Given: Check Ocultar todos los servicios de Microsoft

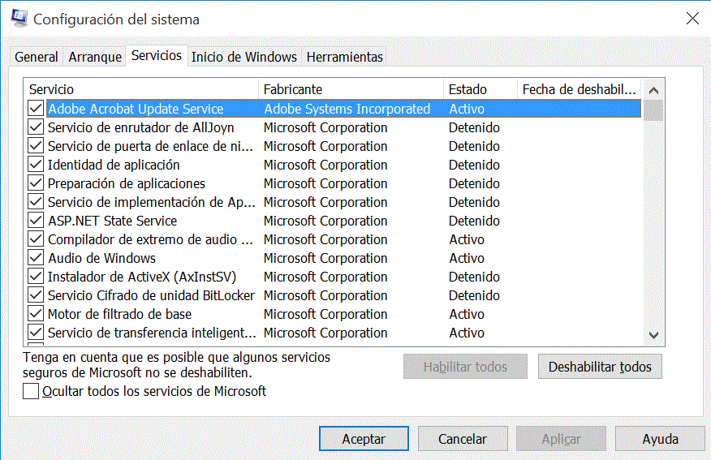Looking at the screenshot, I should (30, 391).
